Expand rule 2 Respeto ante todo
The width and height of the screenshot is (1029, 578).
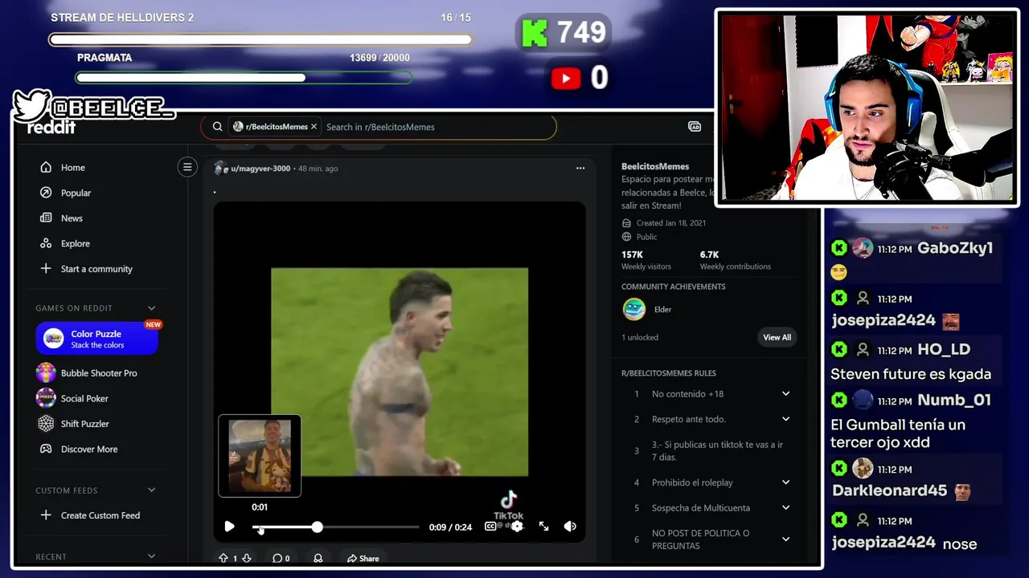tap(785, 419)
